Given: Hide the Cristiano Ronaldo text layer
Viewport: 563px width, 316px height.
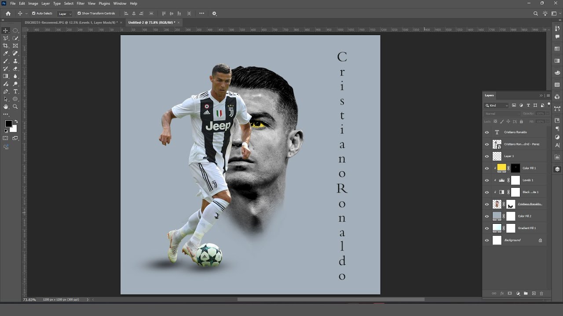Looking at the screenshot, I should click(487, 132).
